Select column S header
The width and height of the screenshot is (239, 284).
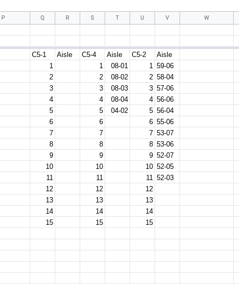pos(92,18)
